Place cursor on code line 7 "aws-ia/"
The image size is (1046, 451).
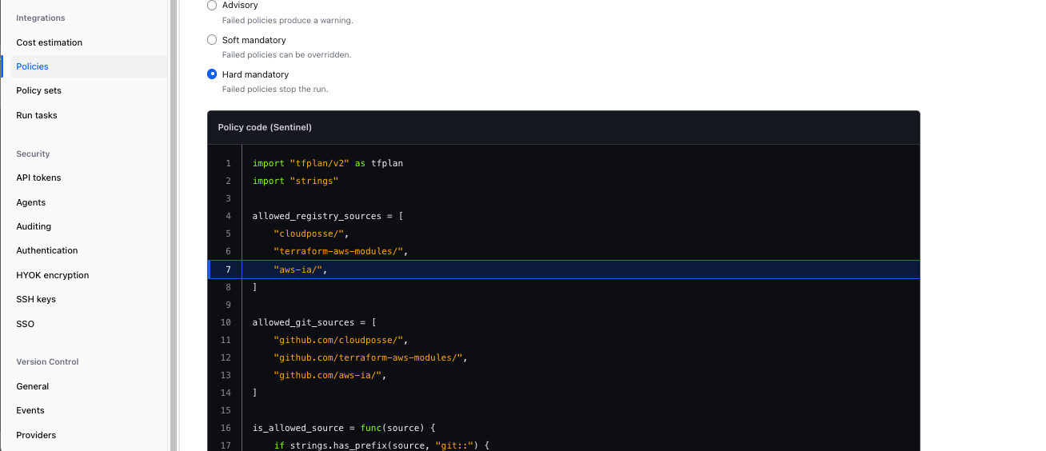click(x=297, y=269)
